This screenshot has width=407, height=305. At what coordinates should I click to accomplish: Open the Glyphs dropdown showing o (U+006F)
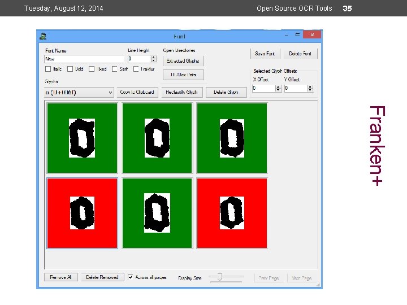coord(79,92)
